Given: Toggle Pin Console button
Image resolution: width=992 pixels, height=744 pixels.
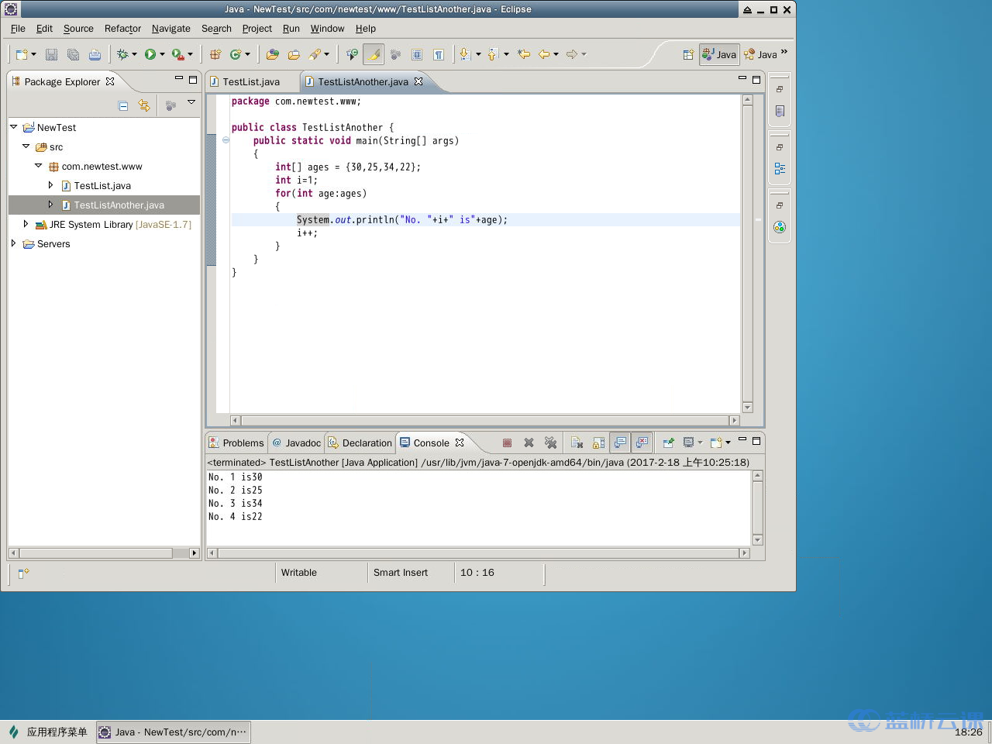Looking at the screenshot, I should click(668, 443).
